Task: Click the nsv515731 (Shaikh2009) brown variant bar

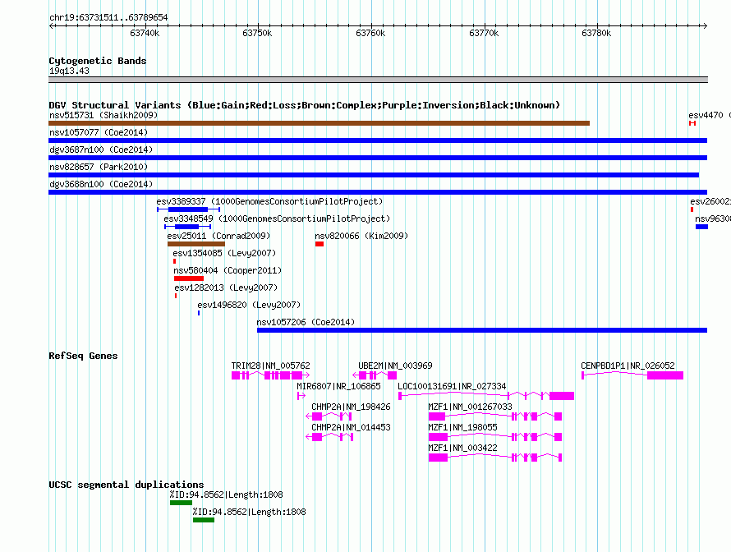Action: [x=319, y=123]
